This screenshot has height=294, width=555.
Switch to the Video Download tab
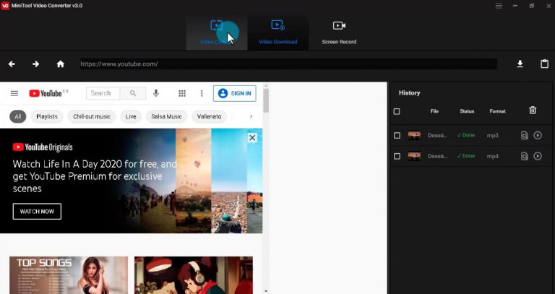(277, 33)
